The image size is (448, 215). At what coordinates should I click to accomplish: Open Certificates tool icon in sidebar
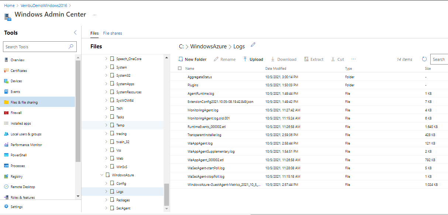[x=6, y=70]
